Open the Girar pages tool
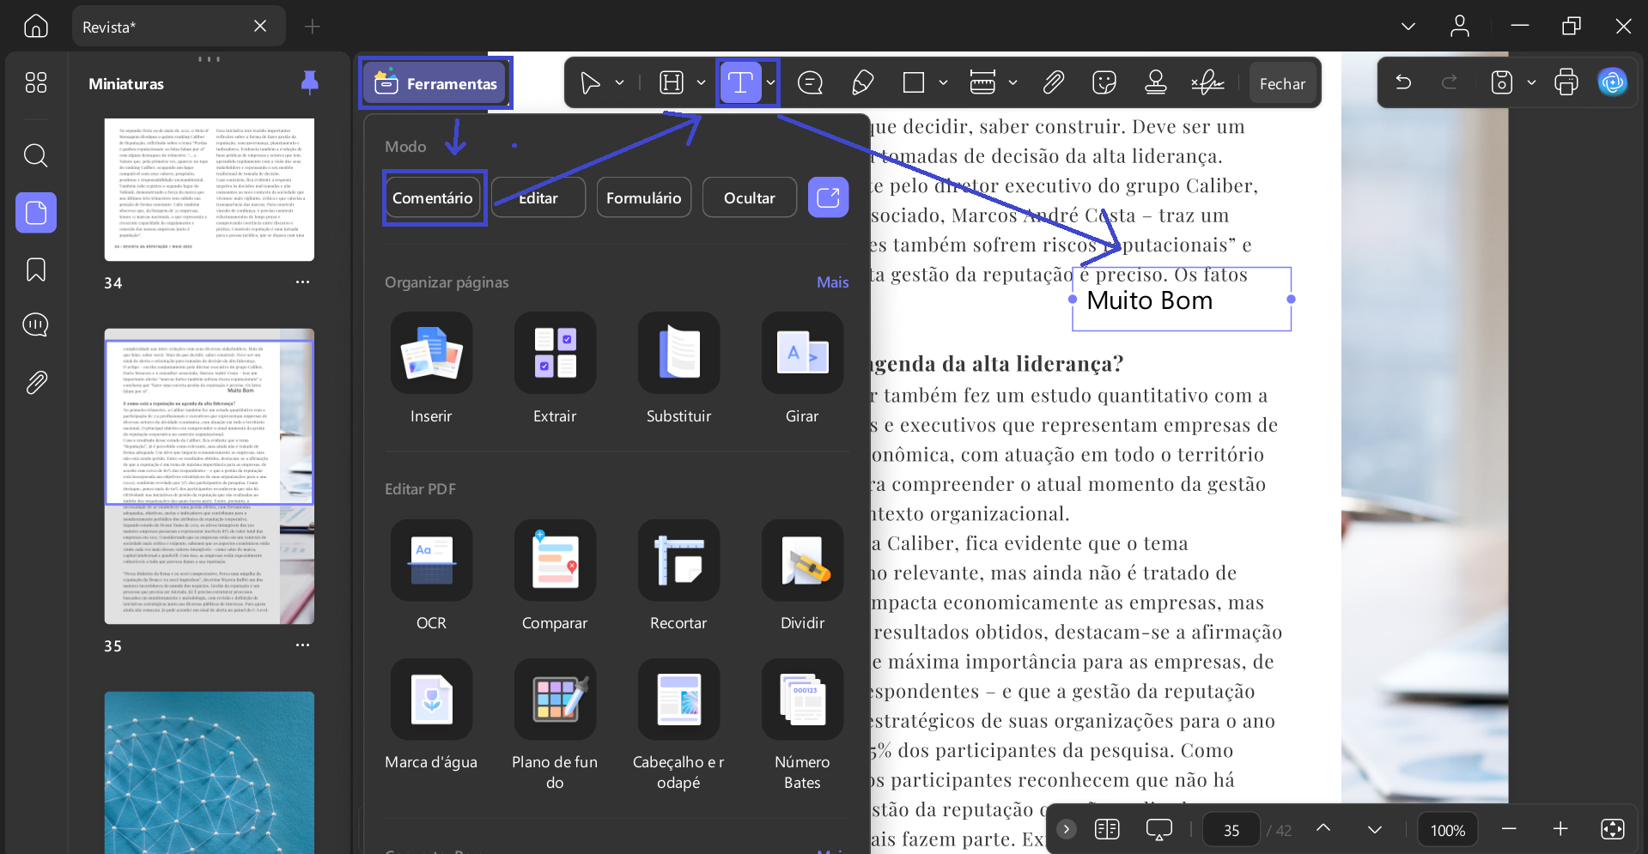Image resolution: width=1648 pixels, height=854 pixels. (802, 369)
